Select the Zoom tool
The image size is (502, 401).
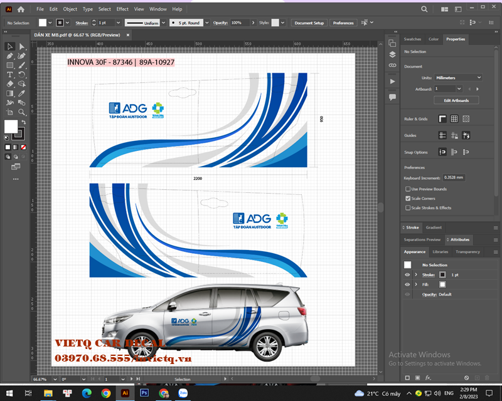22,112
